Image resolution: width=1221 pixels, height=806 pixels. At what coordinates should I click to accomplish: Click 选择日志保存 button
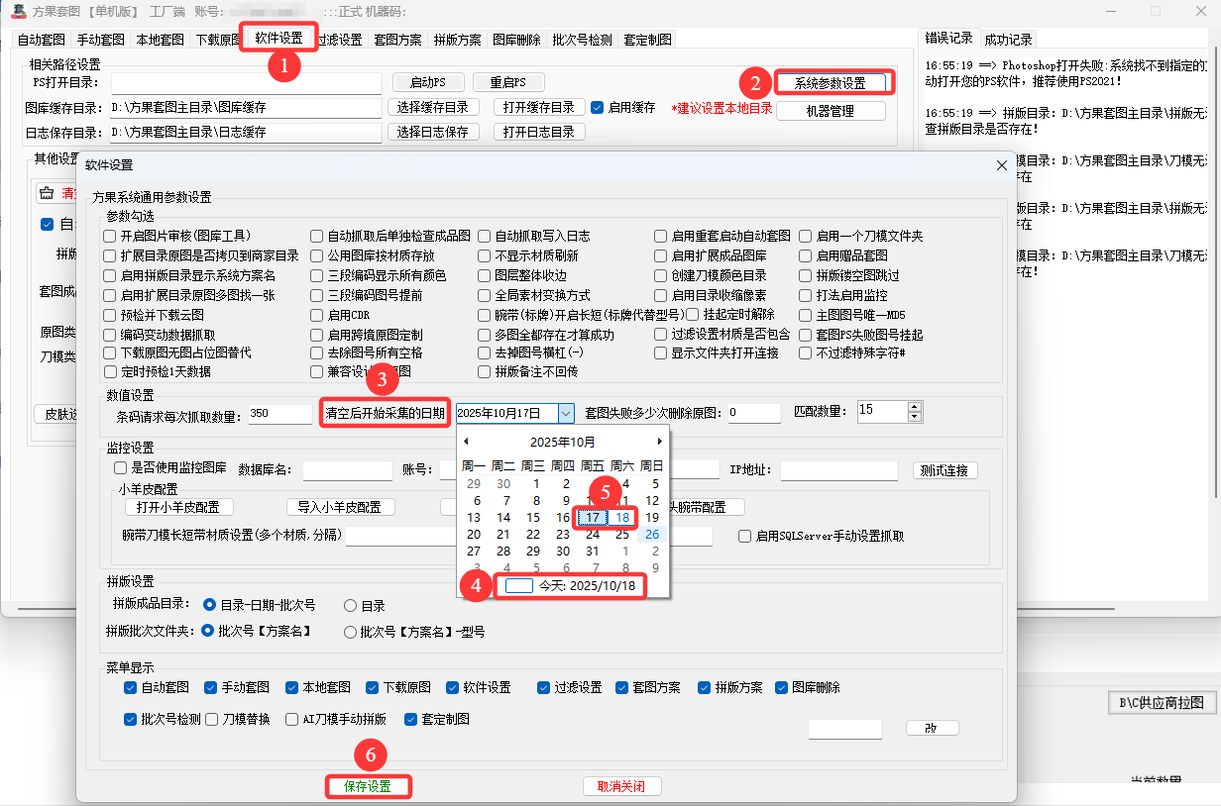click(x=432, y=132)
